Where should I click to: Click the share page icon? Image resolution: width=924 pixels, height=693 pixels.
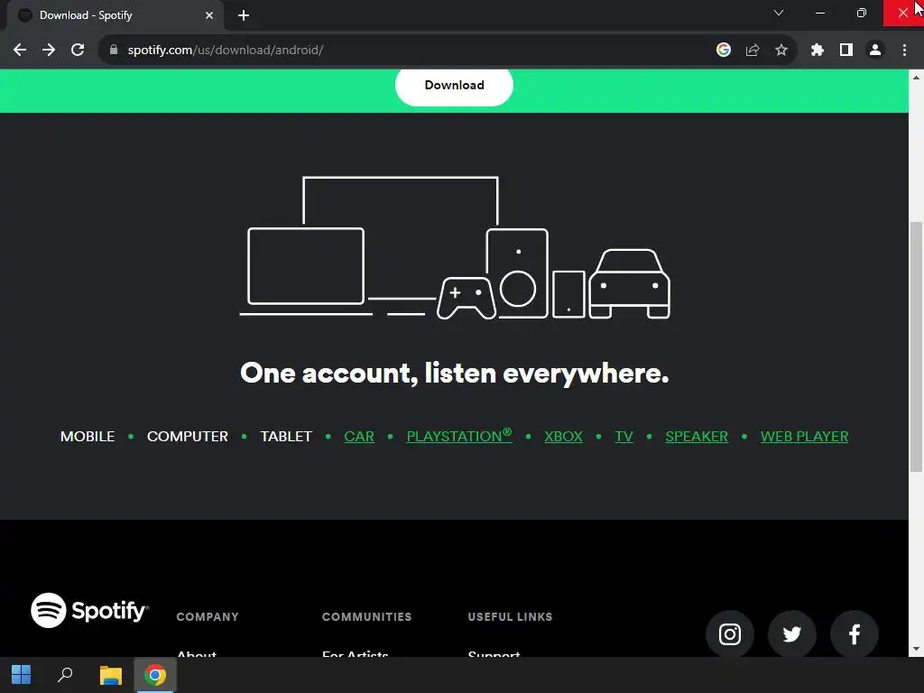753,51
